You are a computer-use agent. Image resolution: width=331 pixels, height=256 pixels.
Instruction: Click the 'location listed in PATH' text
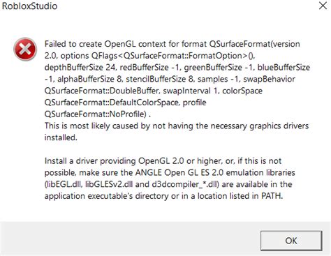tap(240, 196)
